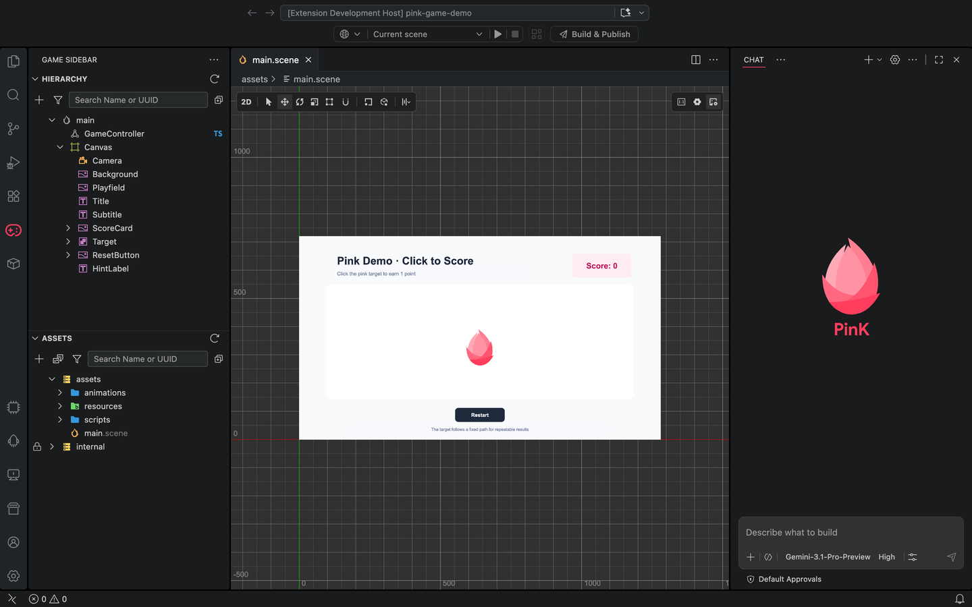This screenshot has height=607, width=972.
Task: Select the Rect transform tool in scene toolbar
Action: click(x=329, y=102)
